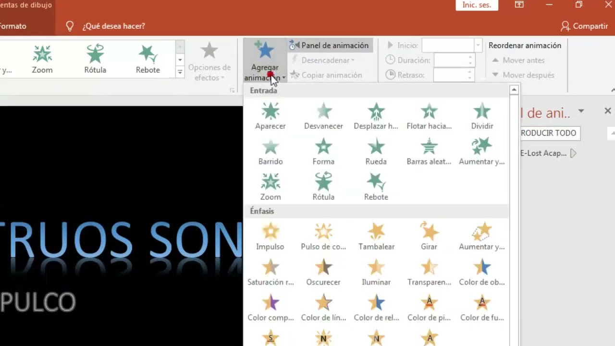The width and height of the screenshot is (615, 346).
Task: Apply the Pulso de color emphasis effect
Action: pos(323,236)
